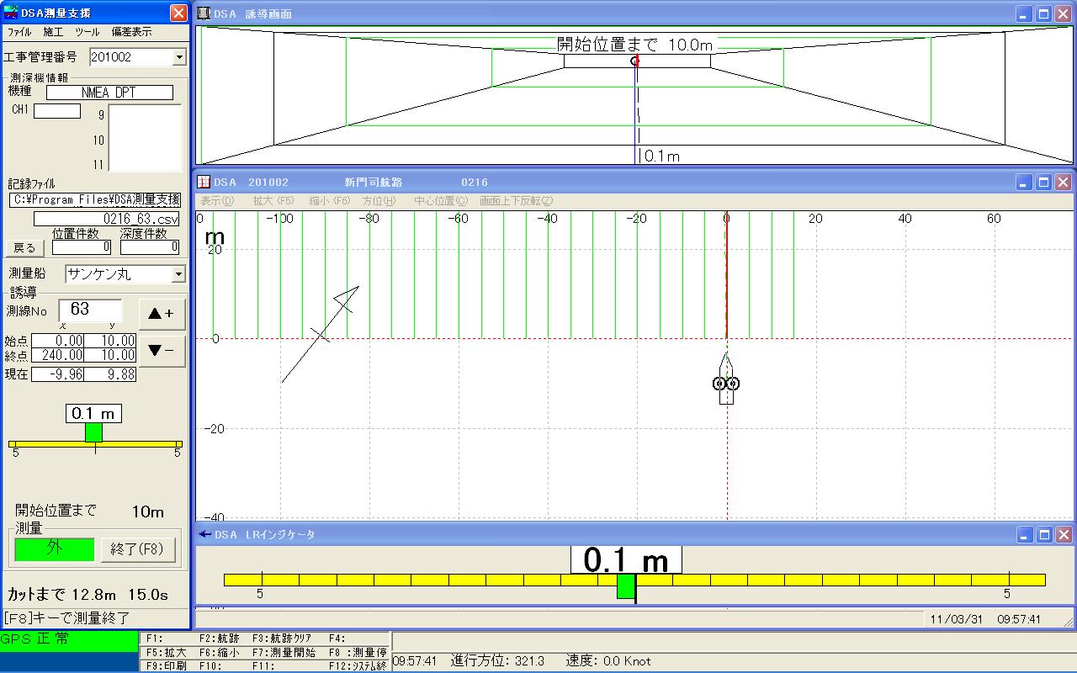Viewport: 1077px width, 673px height.
Task: Click the F3:航跡クリア function key label
Action: (284, 639)
